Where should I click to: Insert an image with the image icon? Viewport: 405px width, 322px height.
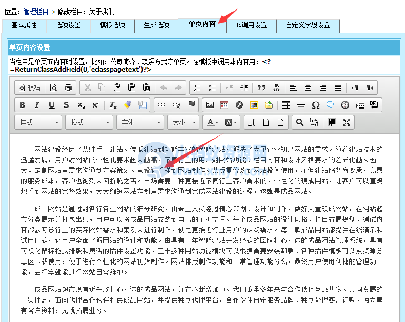[210, 105]
